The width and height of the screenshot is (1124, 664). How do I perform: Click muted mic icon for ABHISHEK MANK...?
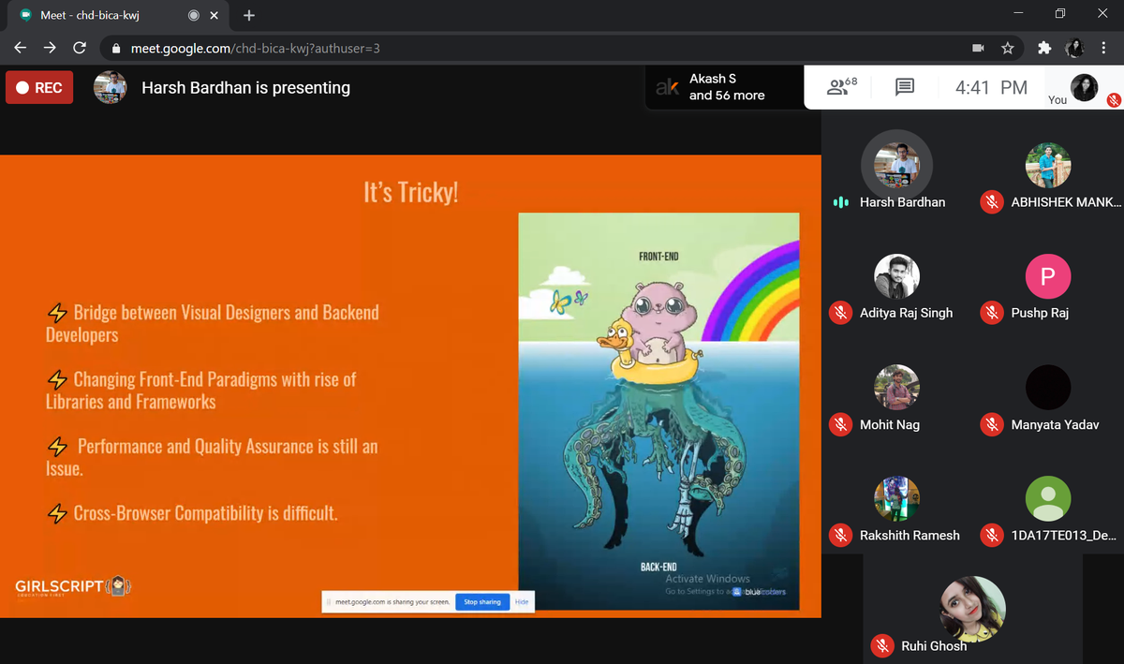[x=991, y=202]
